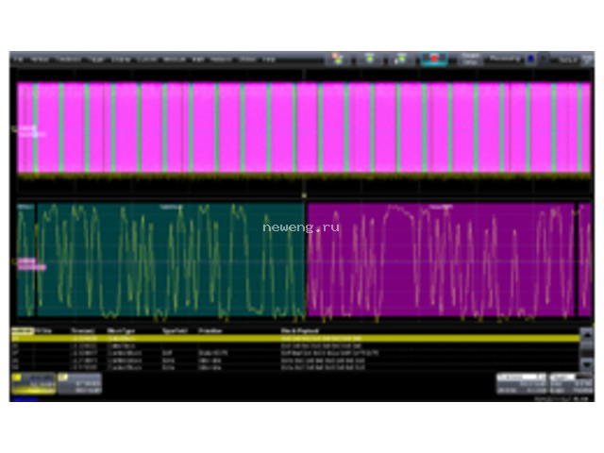Click the blue square processing indicator icon
Image resolution: width=604 pixels, height=453 pixels.
coord(531,59)
